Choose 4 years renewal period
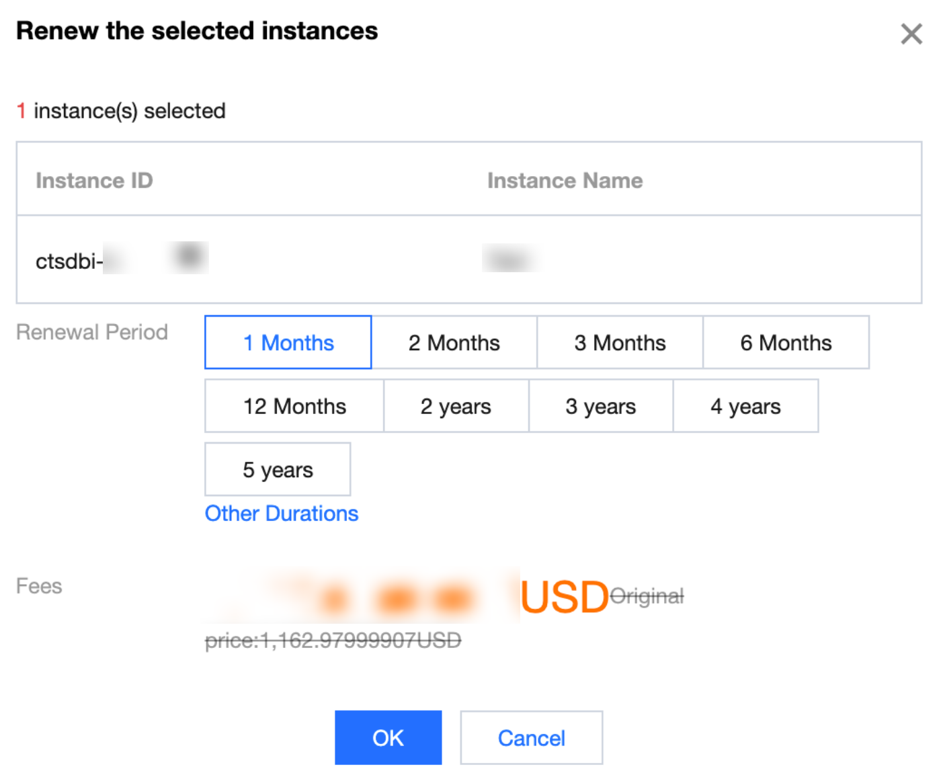 click(x=745, y=406)
